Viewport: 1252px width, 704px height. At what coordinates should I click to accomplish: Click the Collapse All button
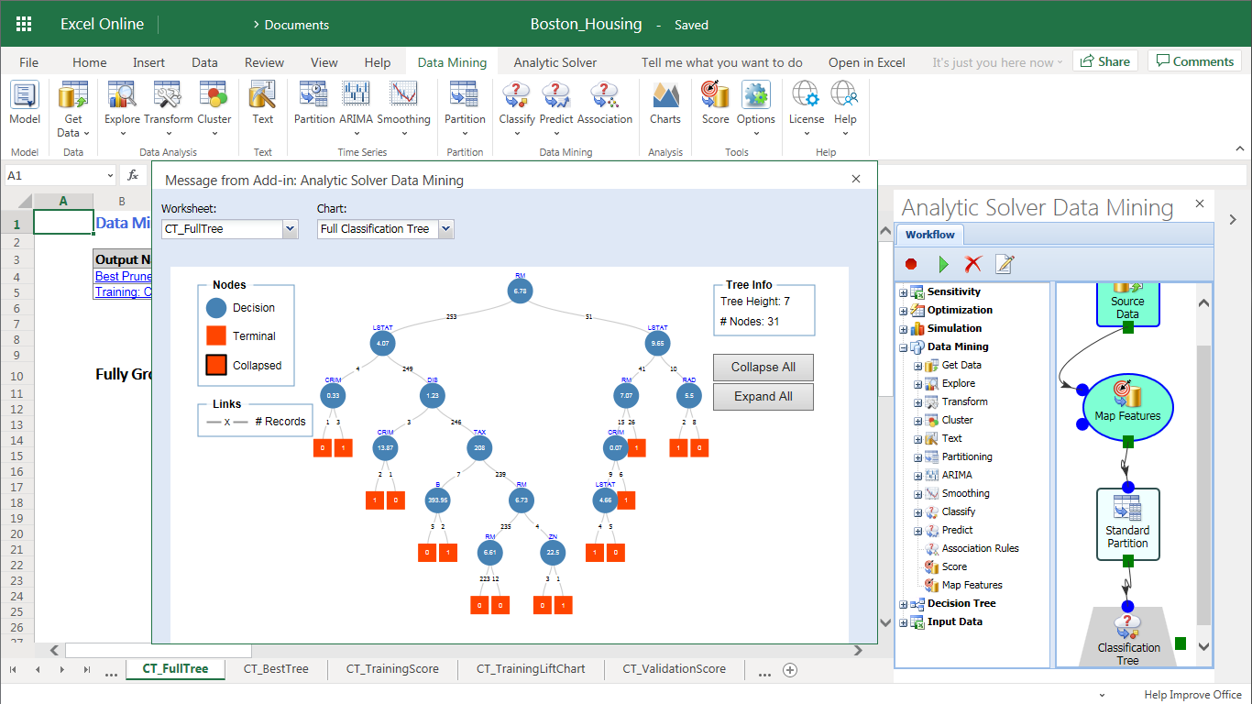tap(763, 368)
